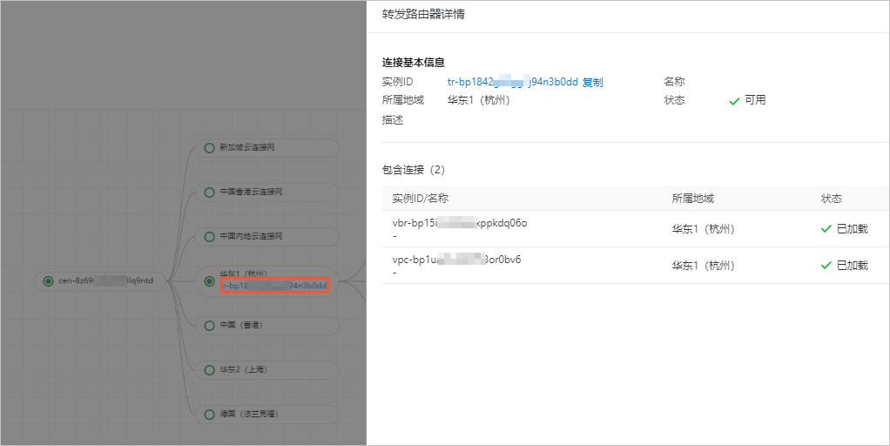The image size is (890, 446).
Task: Click the 状态 column header in the table
Action: pos(832,198)
